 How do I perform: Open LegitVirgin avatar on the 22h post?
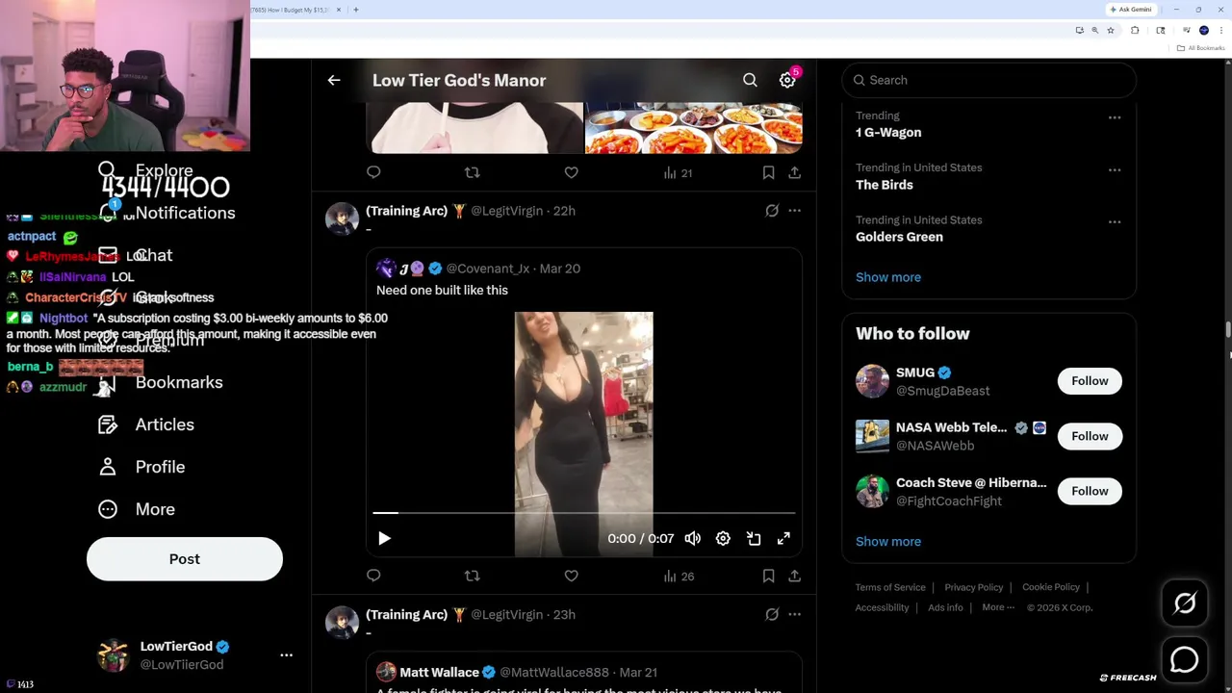pyautogui.click(x=342, y=218)
